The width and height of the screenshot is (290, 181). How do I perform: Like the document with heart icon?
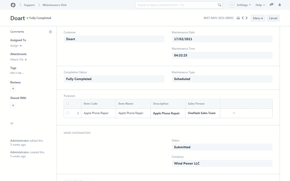(x=12, y=123)
